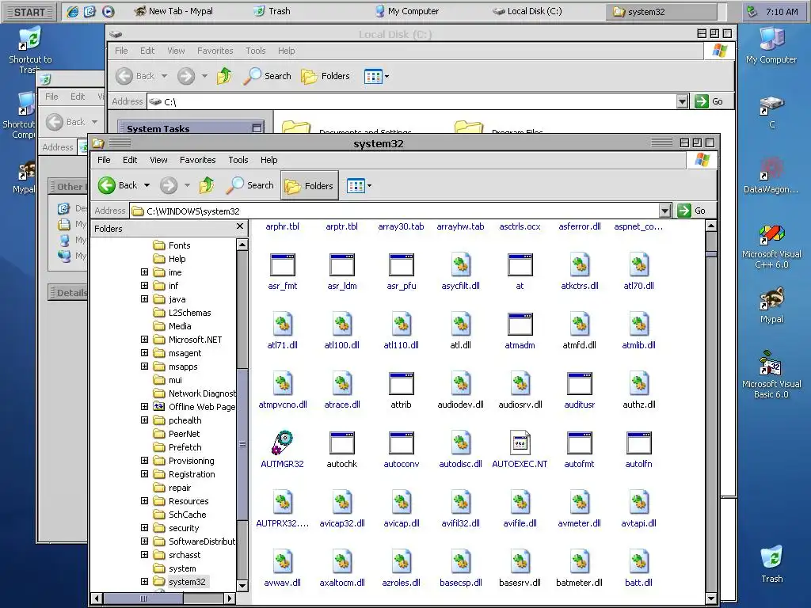The width and height of the screenshot is (811, 608).
Task: Switch to New Tab - Mypal taskbar item
Action: tap(173, 11)
